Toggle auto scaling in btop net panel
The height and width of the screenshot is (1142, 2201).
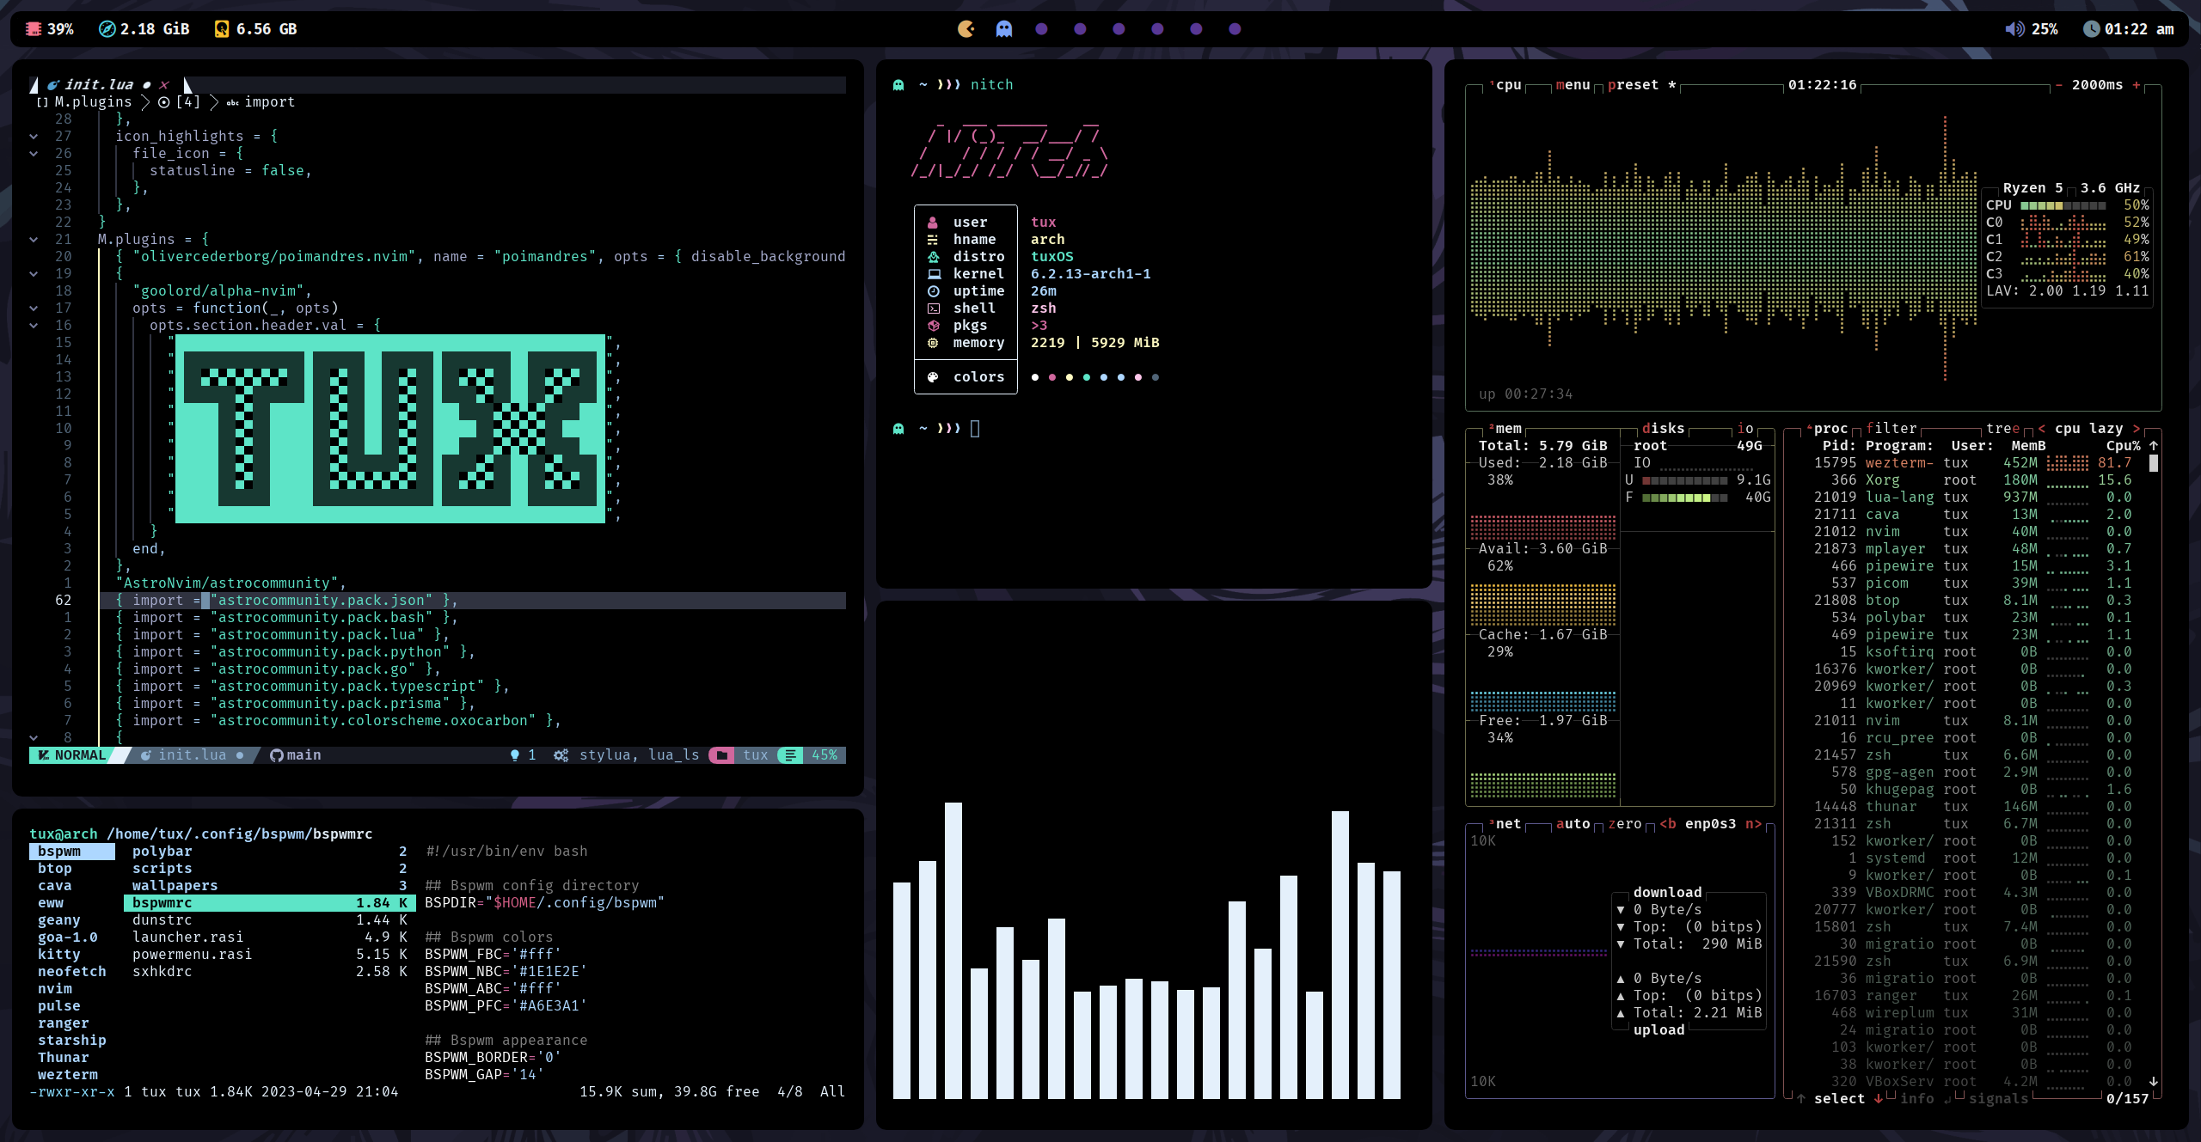[x=1573, y=824]
